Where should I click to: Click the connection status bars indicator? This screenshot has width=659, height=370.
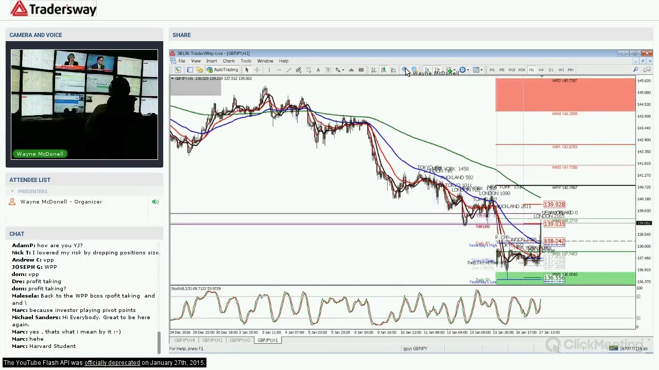click(613, 348)
